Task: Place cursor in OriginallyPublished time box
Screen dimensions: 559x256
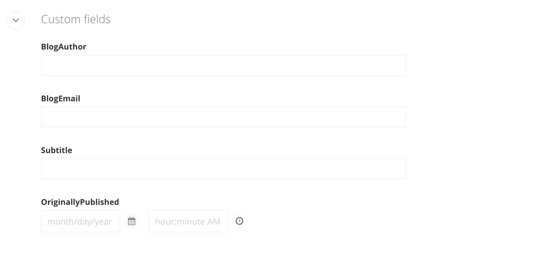Action: [188, 221]
